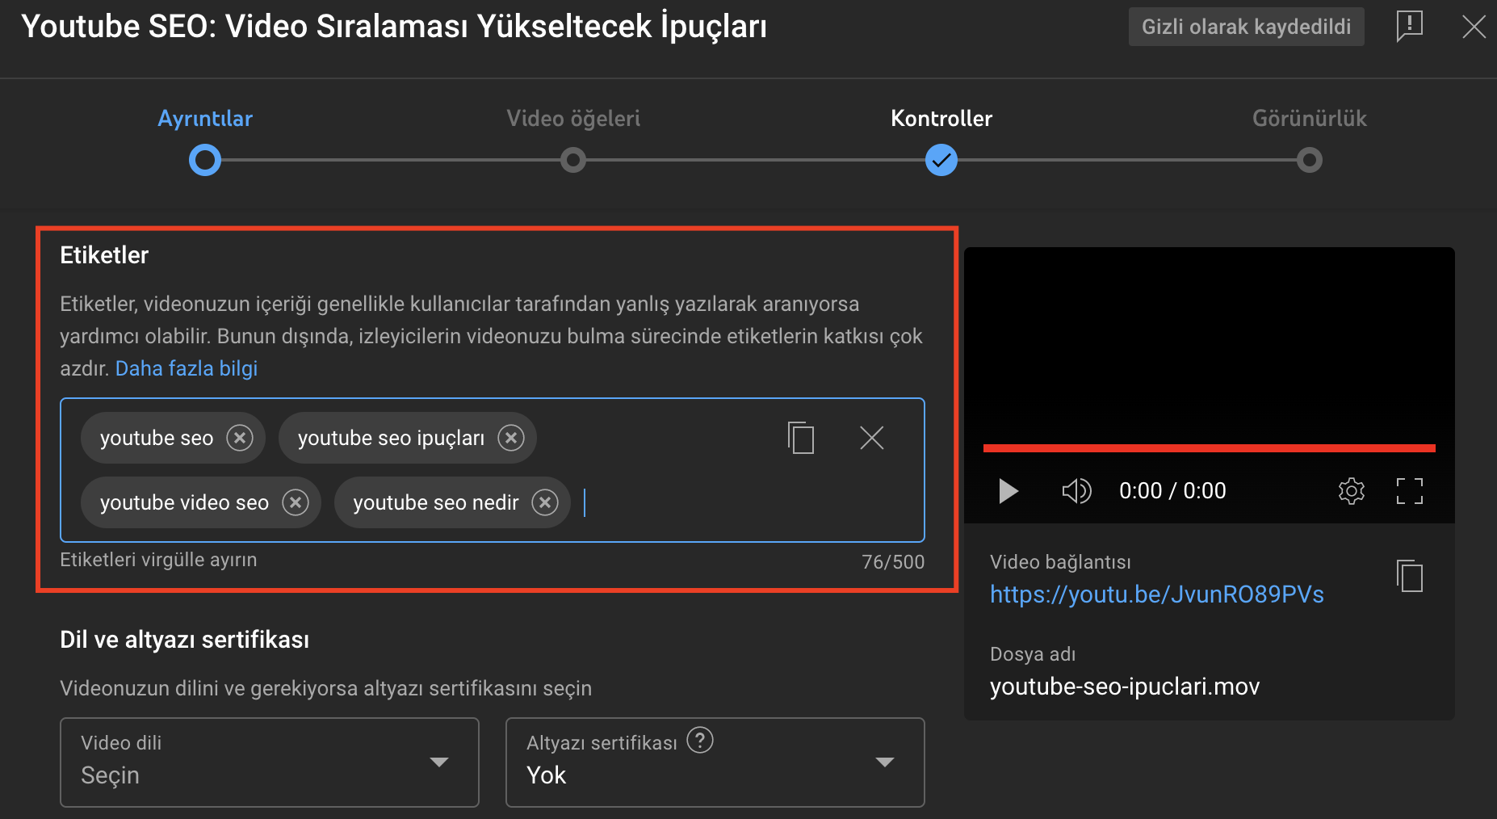Select the "youtube seo ipuçları" tag chip text
Image resolution: width=1497 pixels, height=819 pixels.
391,438
